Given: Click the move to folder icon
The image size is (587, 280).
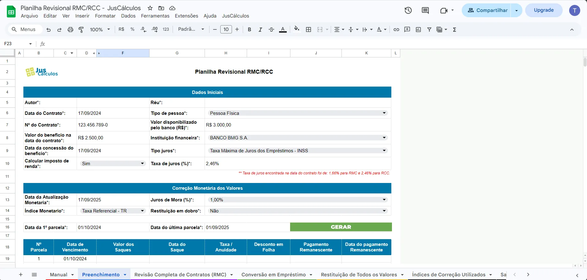Looking at the screenshot, I should (x=161, y=8).
